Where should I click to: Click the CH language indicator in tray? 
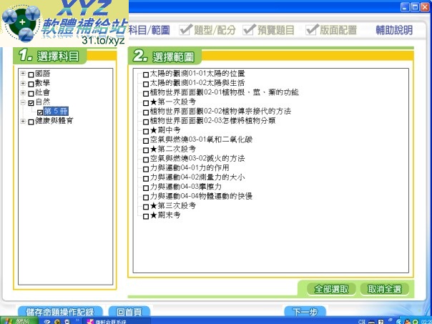click(362, 322)
